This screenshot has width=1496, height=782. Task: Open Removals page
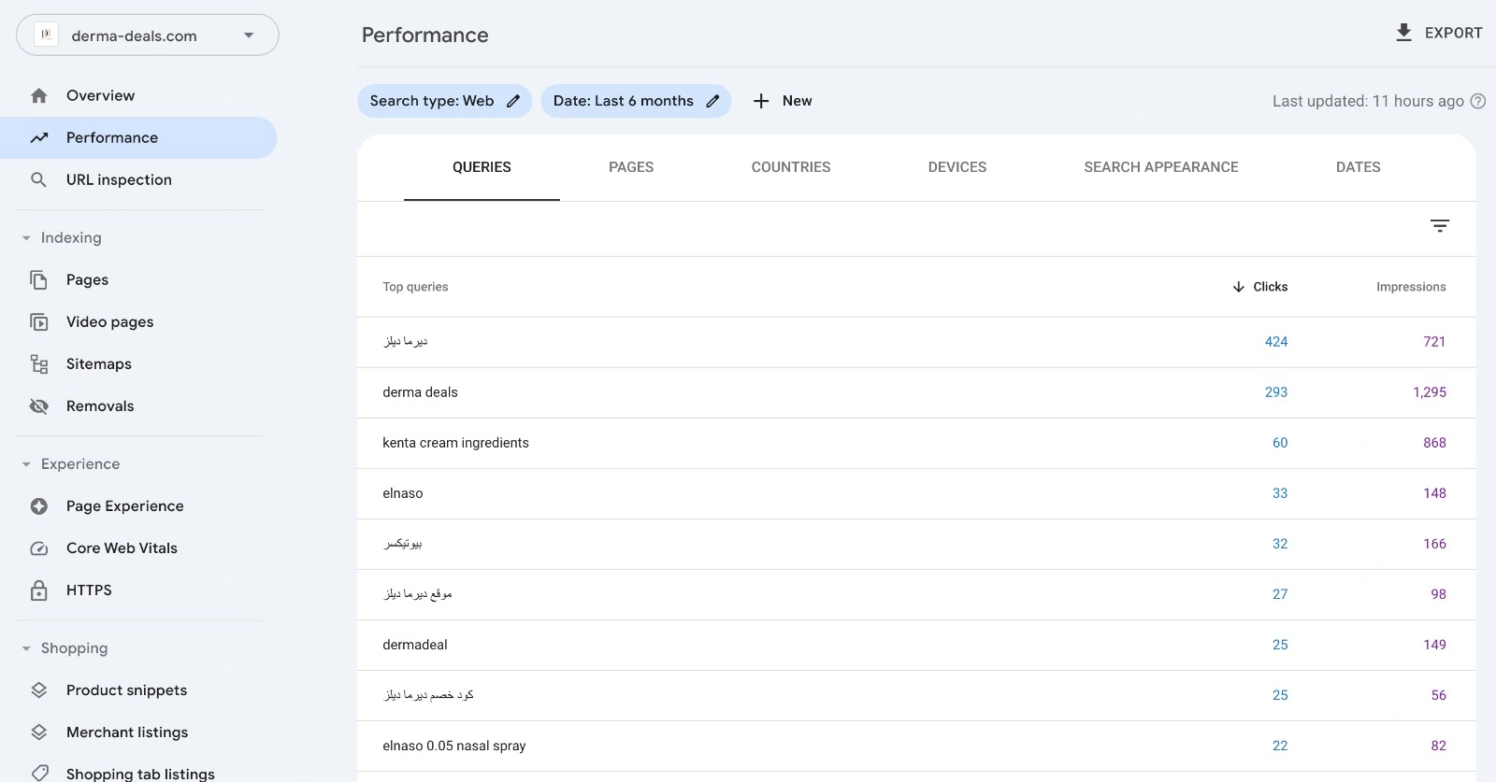click(x=138, y=405)
